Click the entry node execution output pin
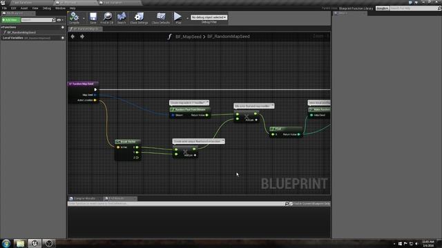The image size is (442, 248). pos(95,90)
